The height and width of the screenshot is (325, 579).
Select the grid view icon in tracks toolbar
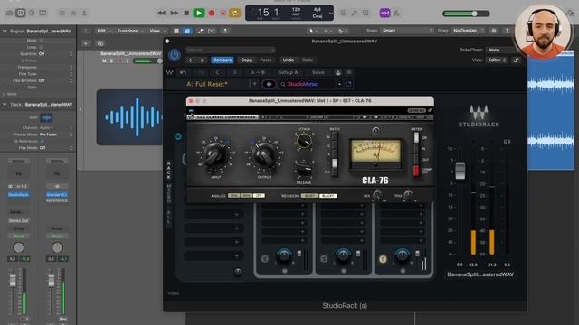pyautogui.click(x=176, y=31)
